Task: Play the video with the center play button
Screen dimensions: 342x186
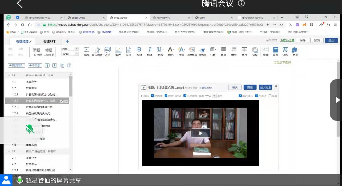Action: point(200,133)
